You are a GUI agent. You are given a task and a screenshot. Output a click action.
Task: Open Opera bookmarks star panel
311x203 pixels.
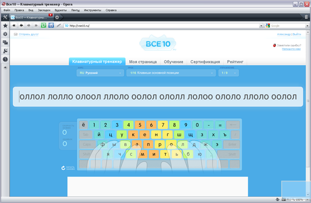pyautogui.click(x=5, y=25)
